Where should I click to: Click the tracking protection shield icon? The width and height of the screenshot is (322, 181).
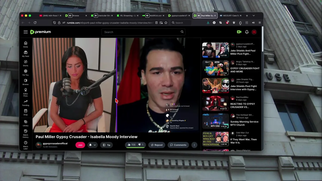pyautogui.click(x=54, y=23)
